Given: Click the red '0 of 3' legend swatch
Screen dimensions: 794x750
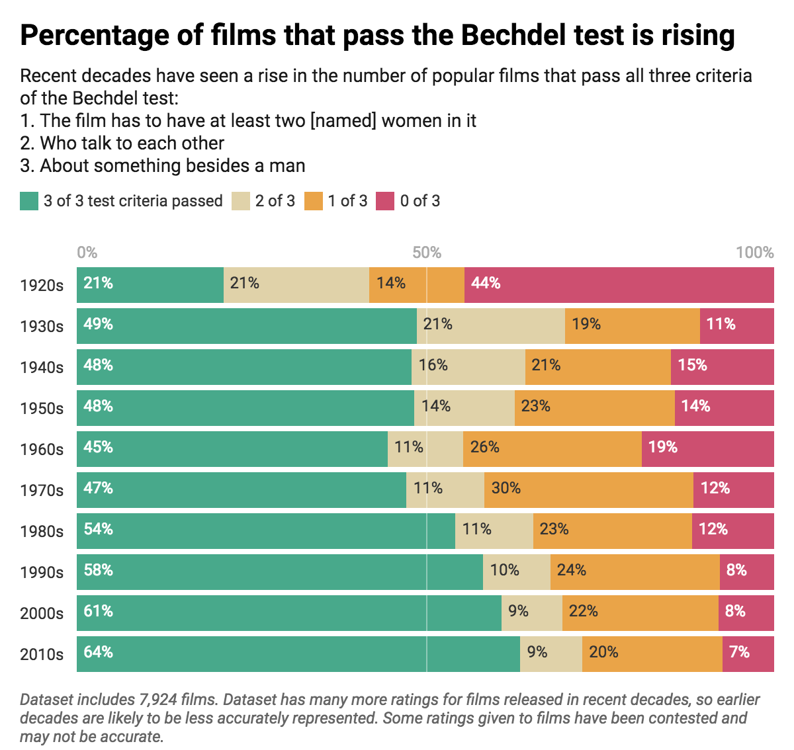Looking at the screenshot, I should (x=385, y=201).
